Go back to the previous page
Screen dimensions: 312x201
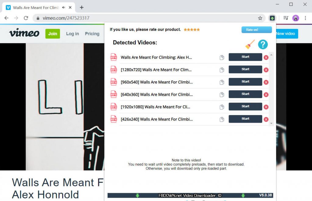point(6,18)
